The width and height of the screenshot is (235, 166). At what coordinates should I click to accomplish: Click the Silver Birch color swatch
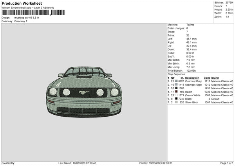pyautogui.click(x=176, y=102)
